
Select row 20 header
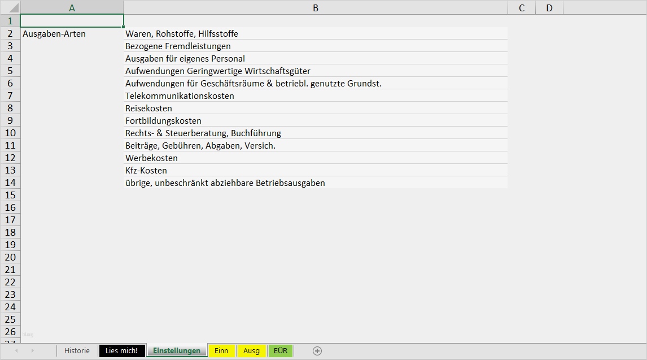(10, 257)
